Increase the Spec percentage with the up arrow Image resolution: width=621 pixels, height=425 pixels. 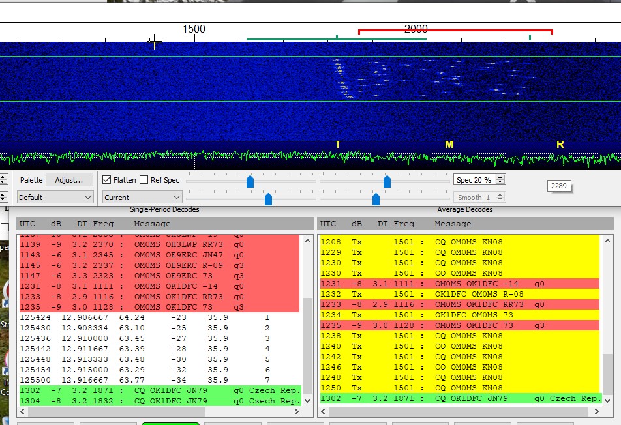(x=500, y=177)
